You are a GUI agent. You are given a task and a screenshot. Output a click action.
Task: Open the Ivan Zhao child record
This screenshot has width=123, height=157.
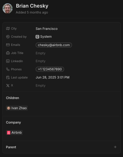click(x=17, y=108)
